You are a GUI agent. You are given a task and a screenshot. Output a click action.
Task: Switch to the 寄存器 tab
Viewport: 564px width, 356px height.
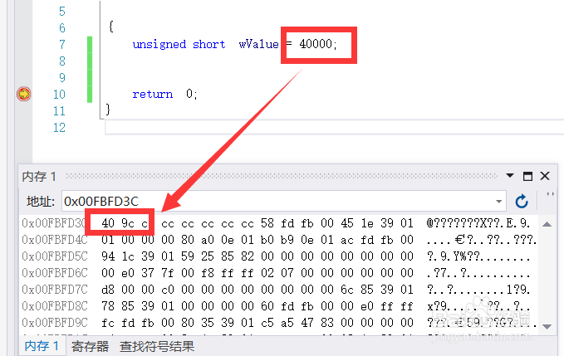click(x=90, y=346)
